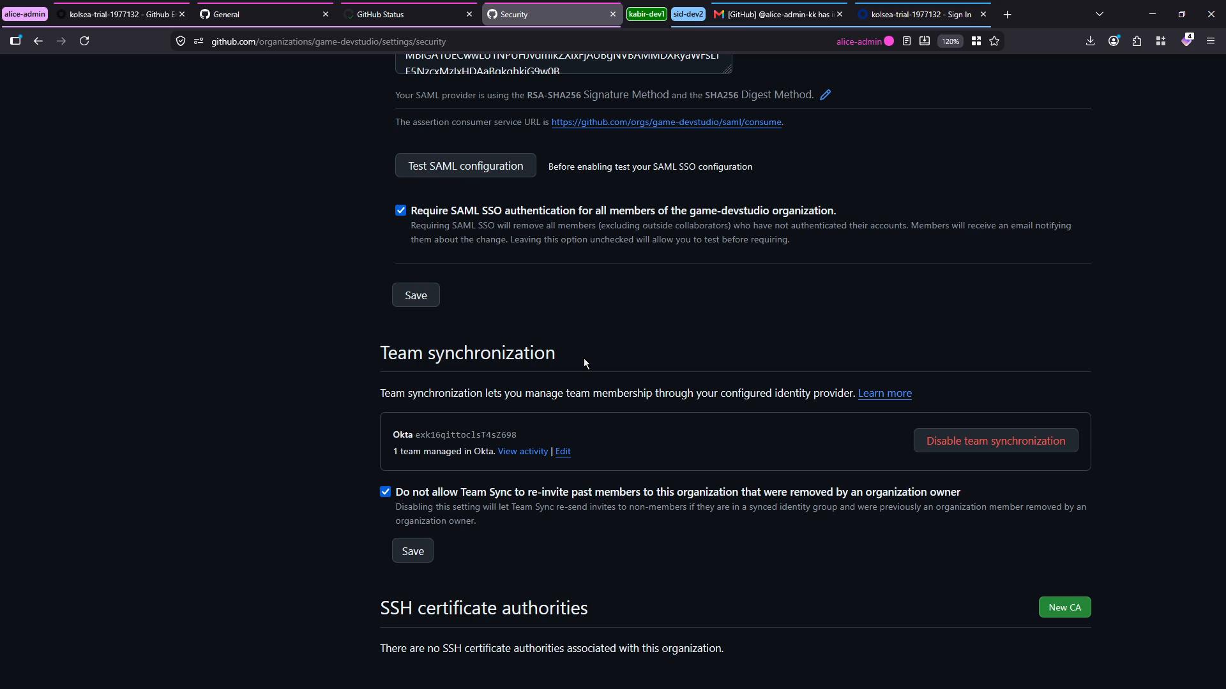Open the downloads toolbar icon
Viewport: 1226px width, 689px height.
point(1090,41)
